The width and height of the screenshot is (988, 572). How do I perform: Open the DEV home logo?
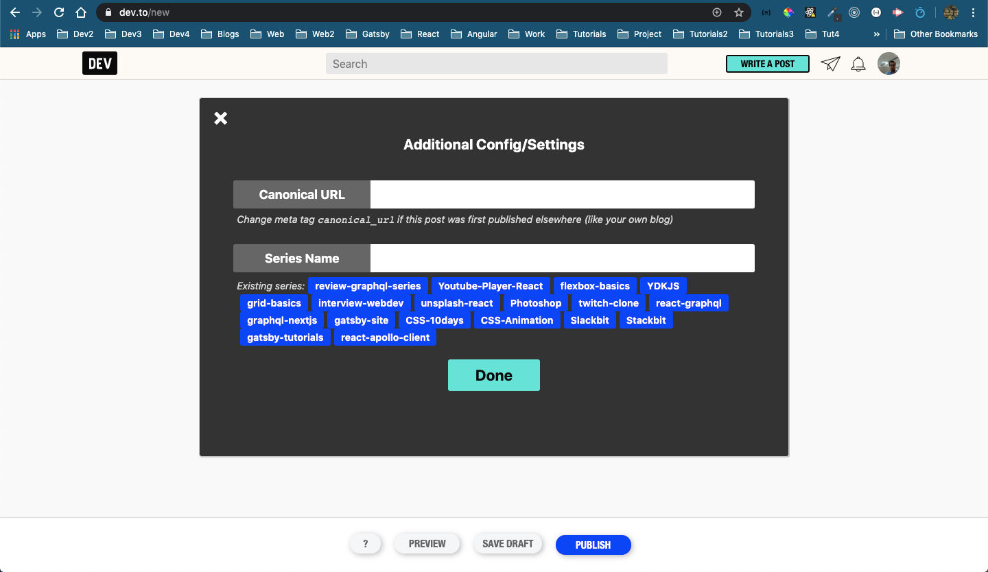tap(99, 64)
